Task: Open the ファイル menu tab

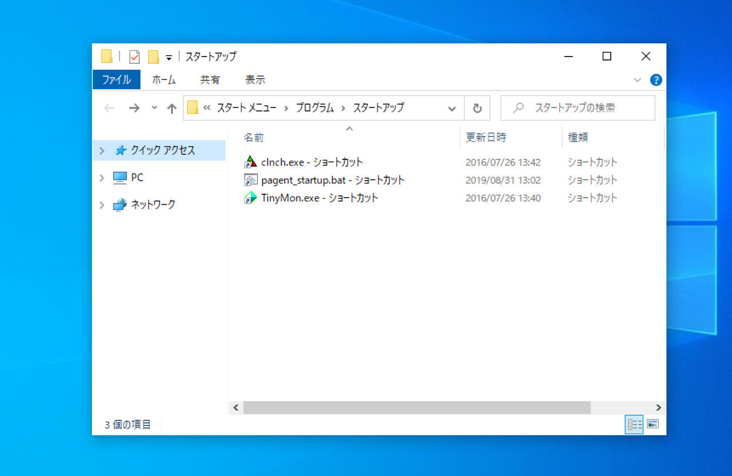Action: click(117, 79)
